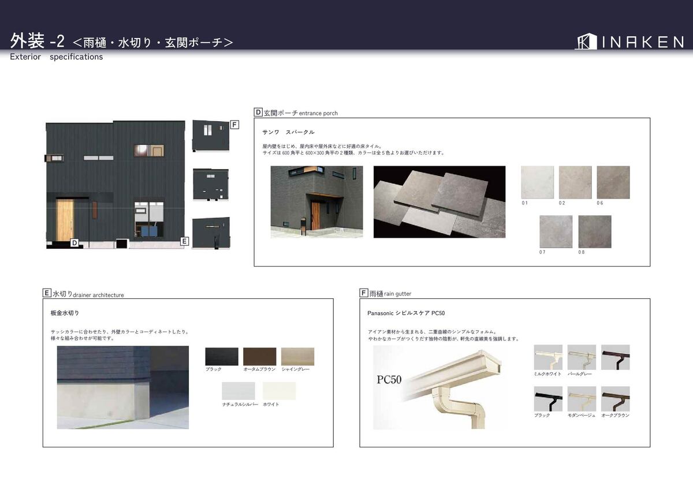Screen dimensions: 693x490
Task: Click the stacked floor tiles photo
Action: point(439,202)
